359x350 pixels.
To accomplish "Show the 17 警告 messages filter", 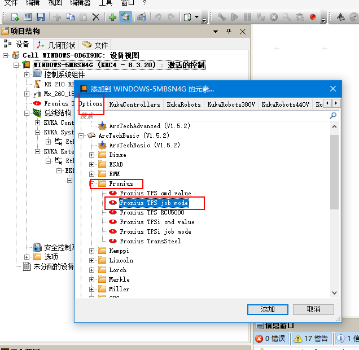I will [x=312, y=339].
